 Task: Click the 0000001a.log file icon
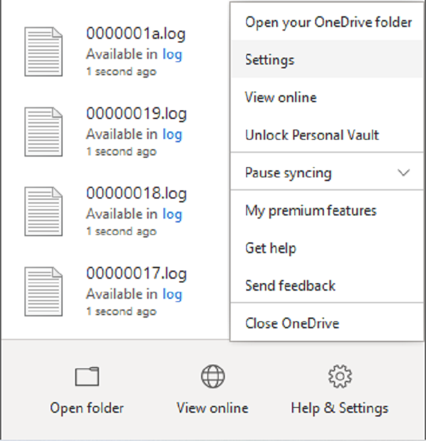tap(44, 51)
